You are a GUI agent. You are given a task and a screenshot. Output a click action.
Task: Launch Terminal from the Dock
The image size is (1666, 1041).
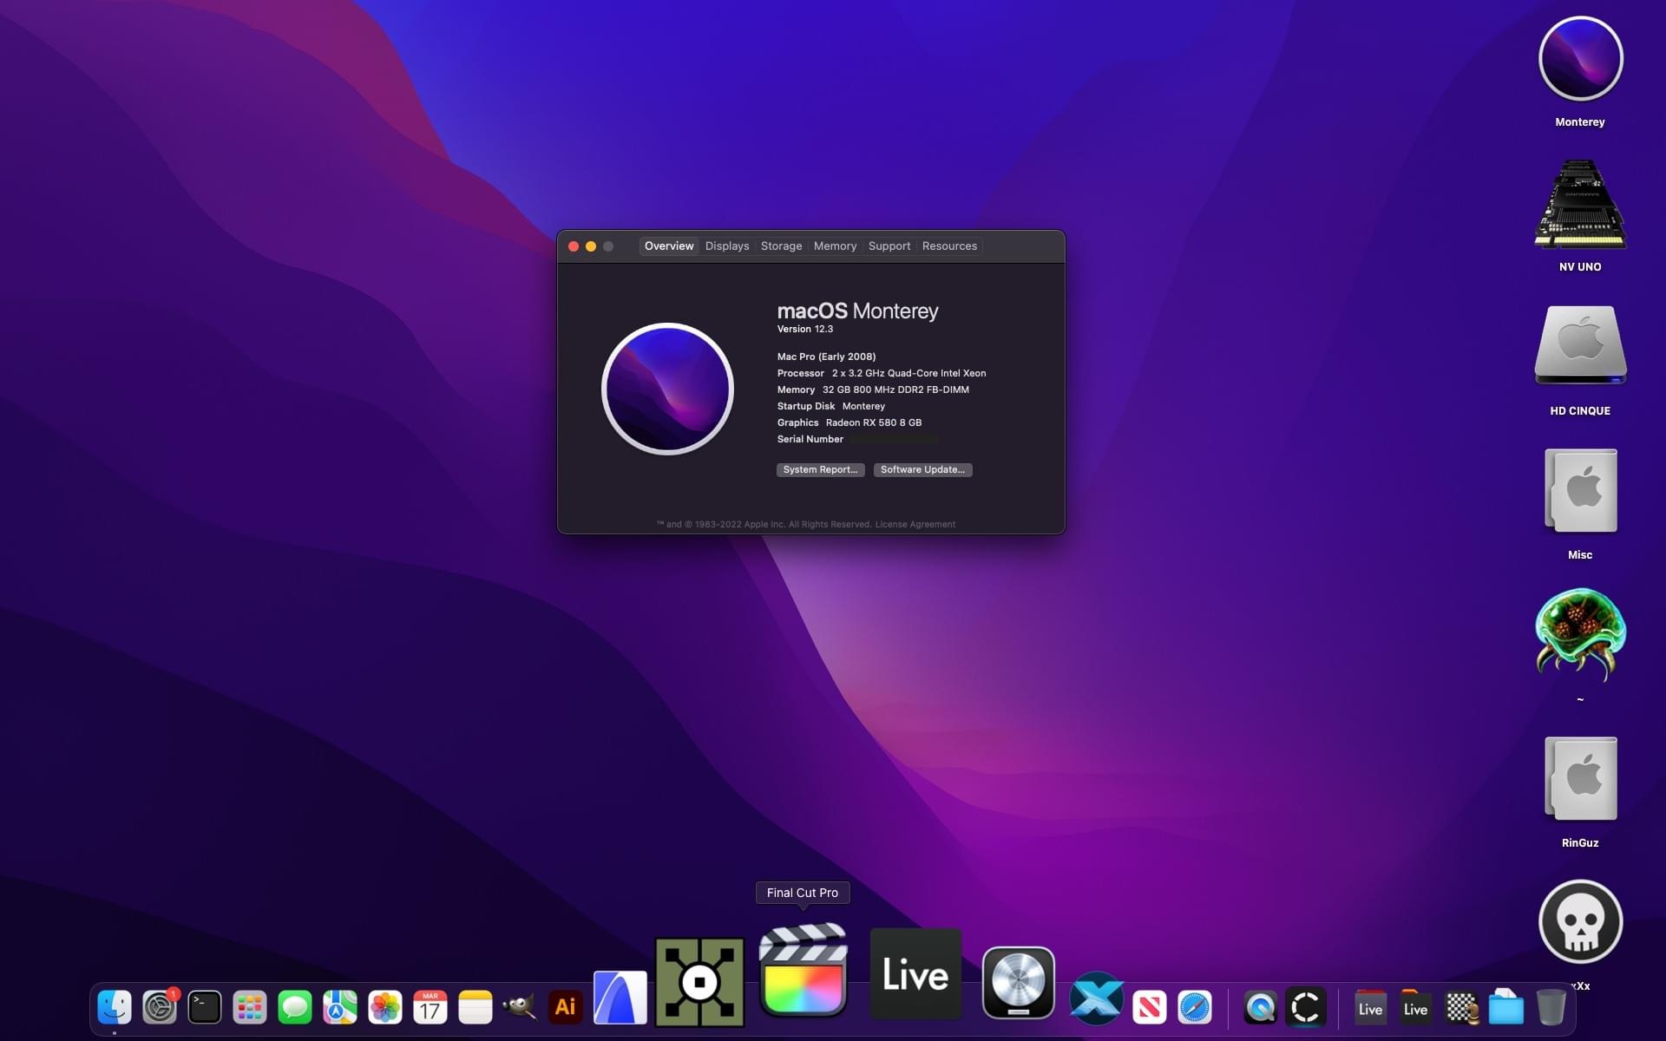click(x=205, y=1007)
